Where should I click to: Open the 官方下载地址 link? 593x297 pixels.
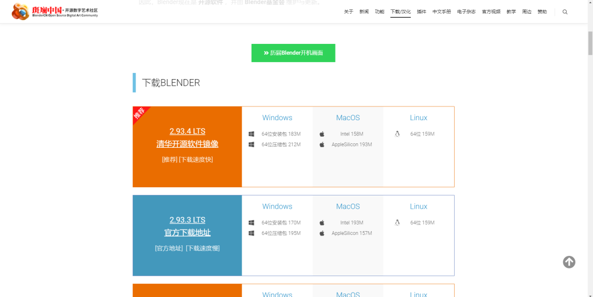(187, 233)
